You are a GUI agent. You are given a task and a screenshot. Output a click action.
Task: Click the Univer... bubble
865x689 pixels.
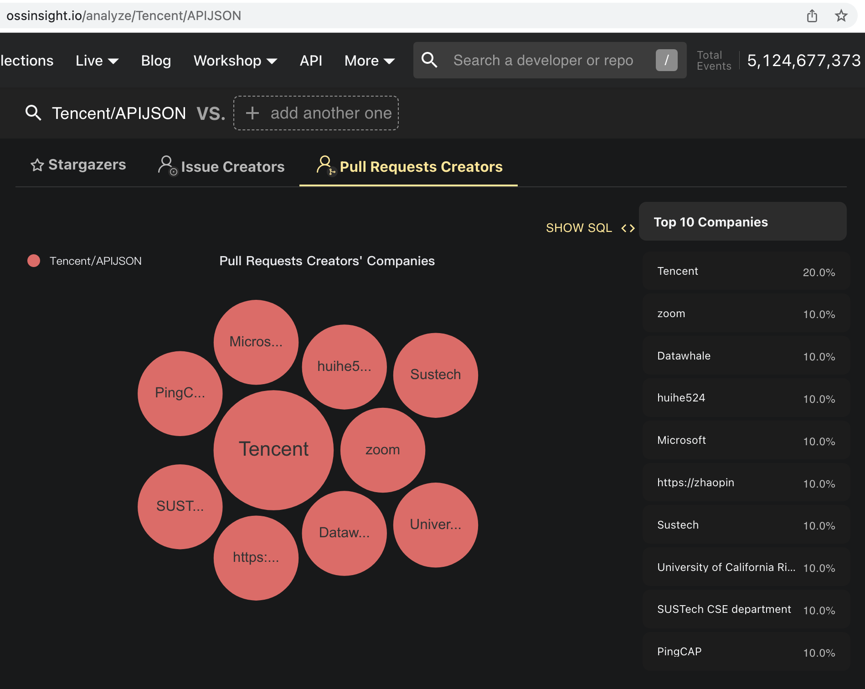[436, 524]
